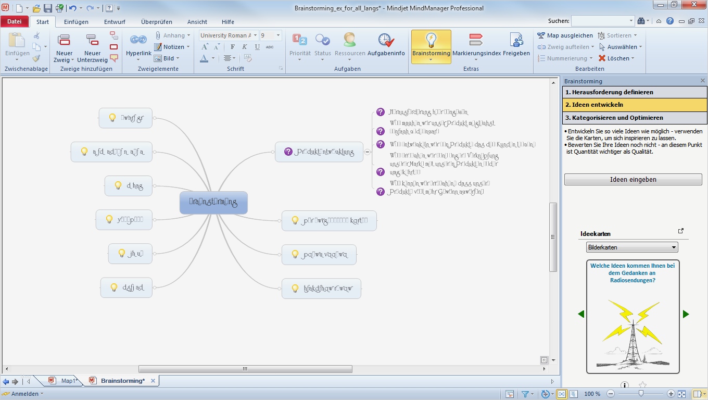Open the Ressourcen person icon
This screenshot has width=708, height=400.
tap(350, 40)
